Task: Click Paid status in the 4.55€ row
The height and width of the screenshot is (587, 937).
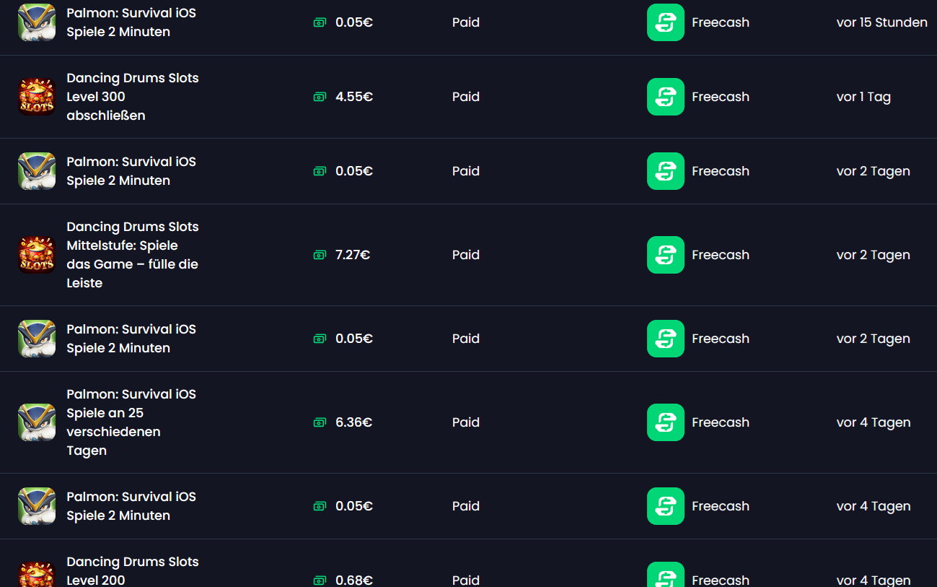Action: 466,97
